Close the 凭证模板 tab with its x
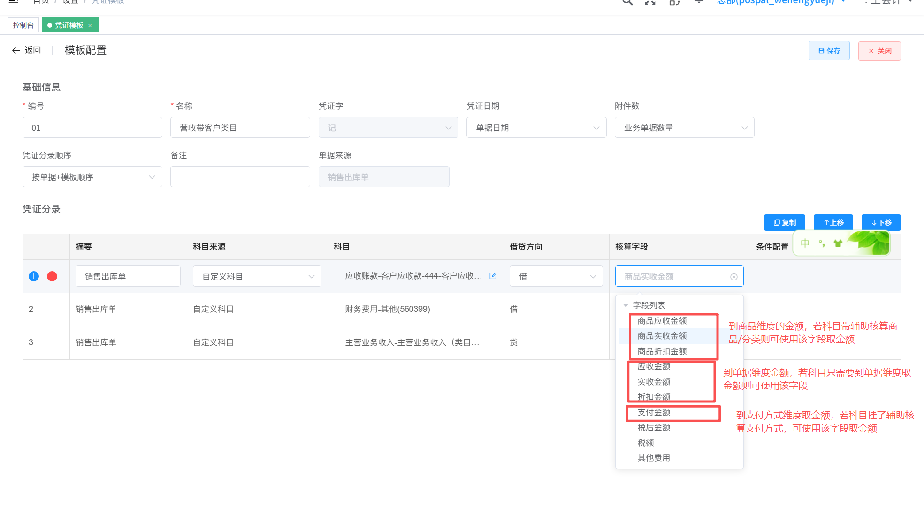Screen dimensions: 924x523 pyautogui.click(x=90, y=25)
